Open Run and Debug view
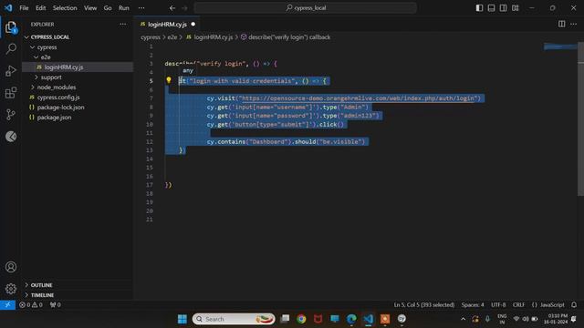584x328 pixels. (x=11, y=71)
